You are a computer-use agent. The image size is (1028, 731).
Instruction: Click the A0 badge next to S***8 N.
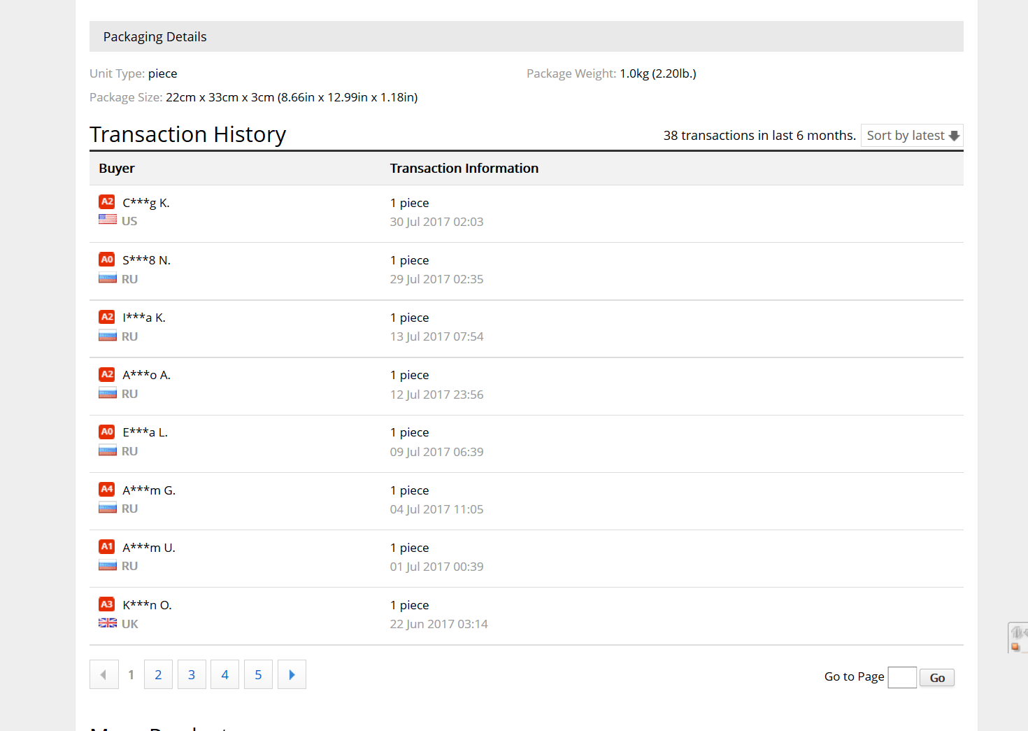(x=106, y=260)
